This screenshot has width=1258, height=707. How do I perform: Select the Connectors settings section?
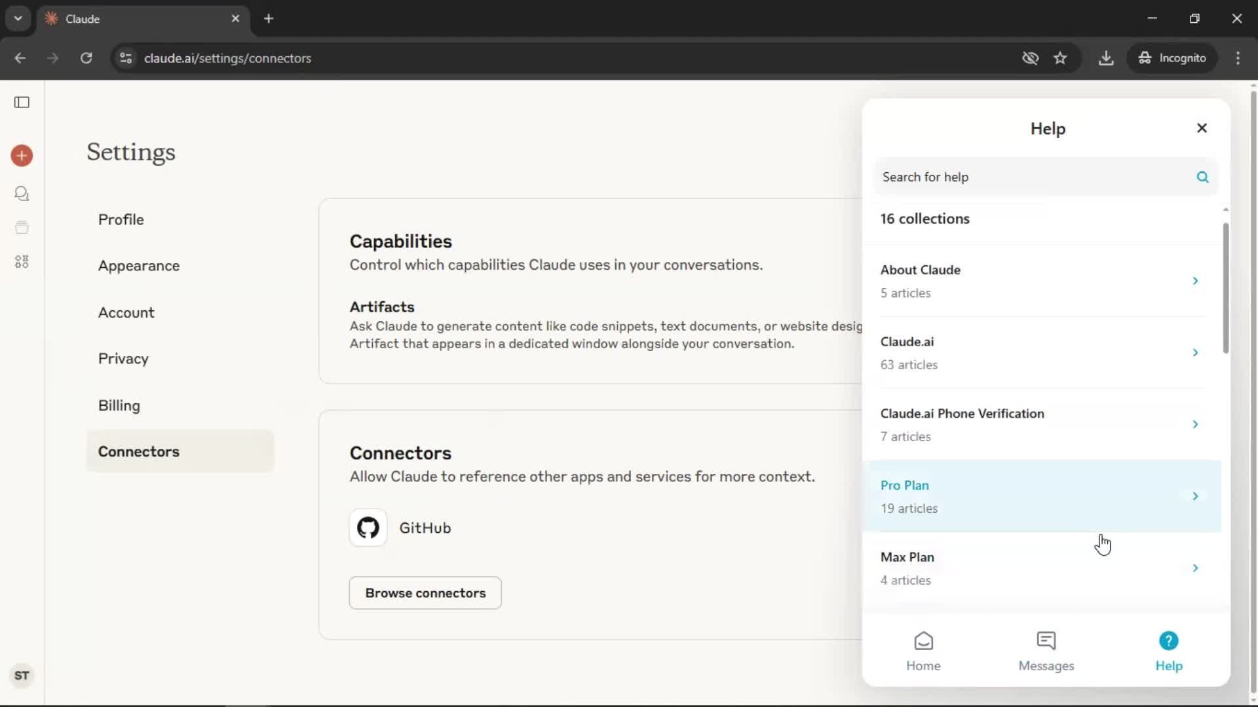(x=180, y=451)
